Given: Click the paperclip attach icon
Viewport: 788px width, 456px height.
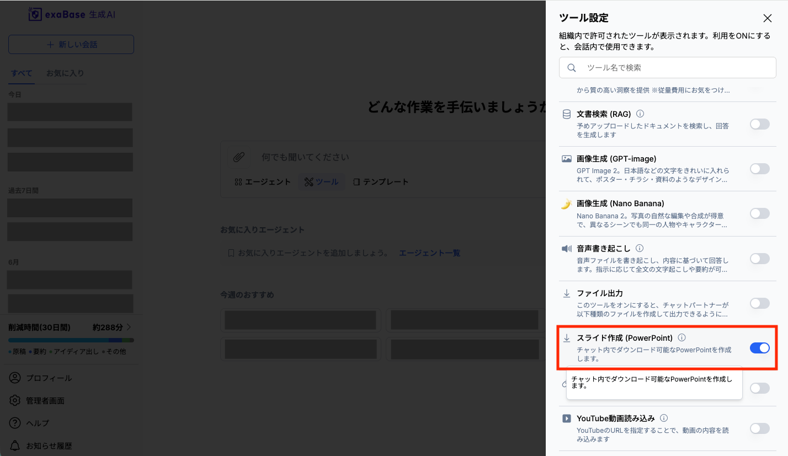Looking at the screenshot, I should click(x=238, y=157).
